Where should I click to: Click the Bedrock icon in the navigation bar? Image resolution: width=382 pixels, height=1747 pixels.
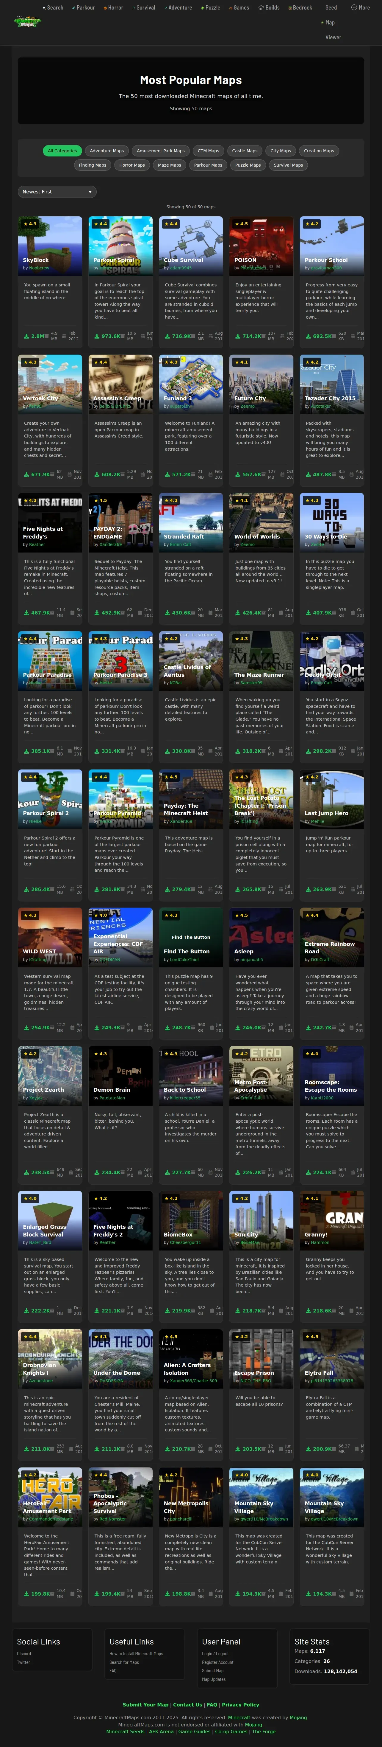289,8
